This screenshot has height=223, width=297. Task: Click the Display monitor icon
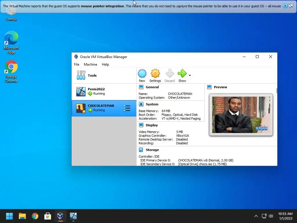coord(141,125)
